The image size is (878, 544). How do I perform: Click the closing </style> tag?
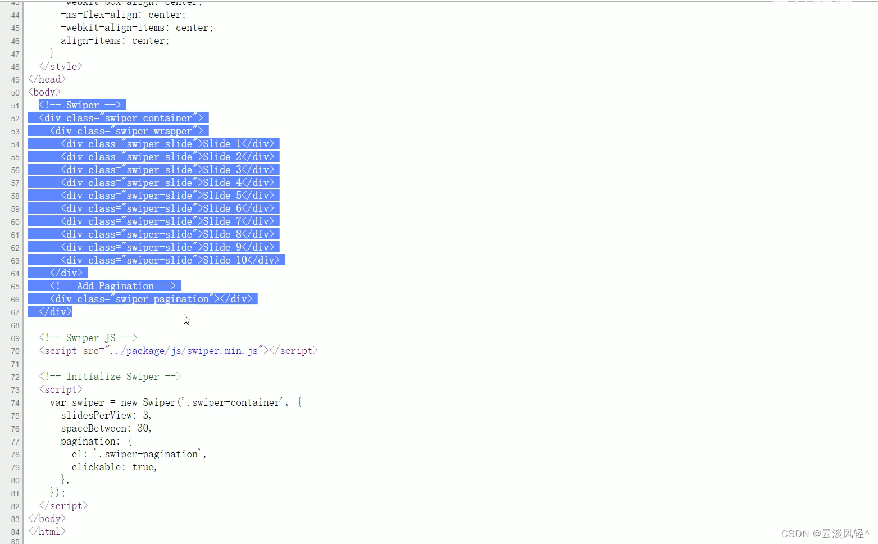pos(61,66)
